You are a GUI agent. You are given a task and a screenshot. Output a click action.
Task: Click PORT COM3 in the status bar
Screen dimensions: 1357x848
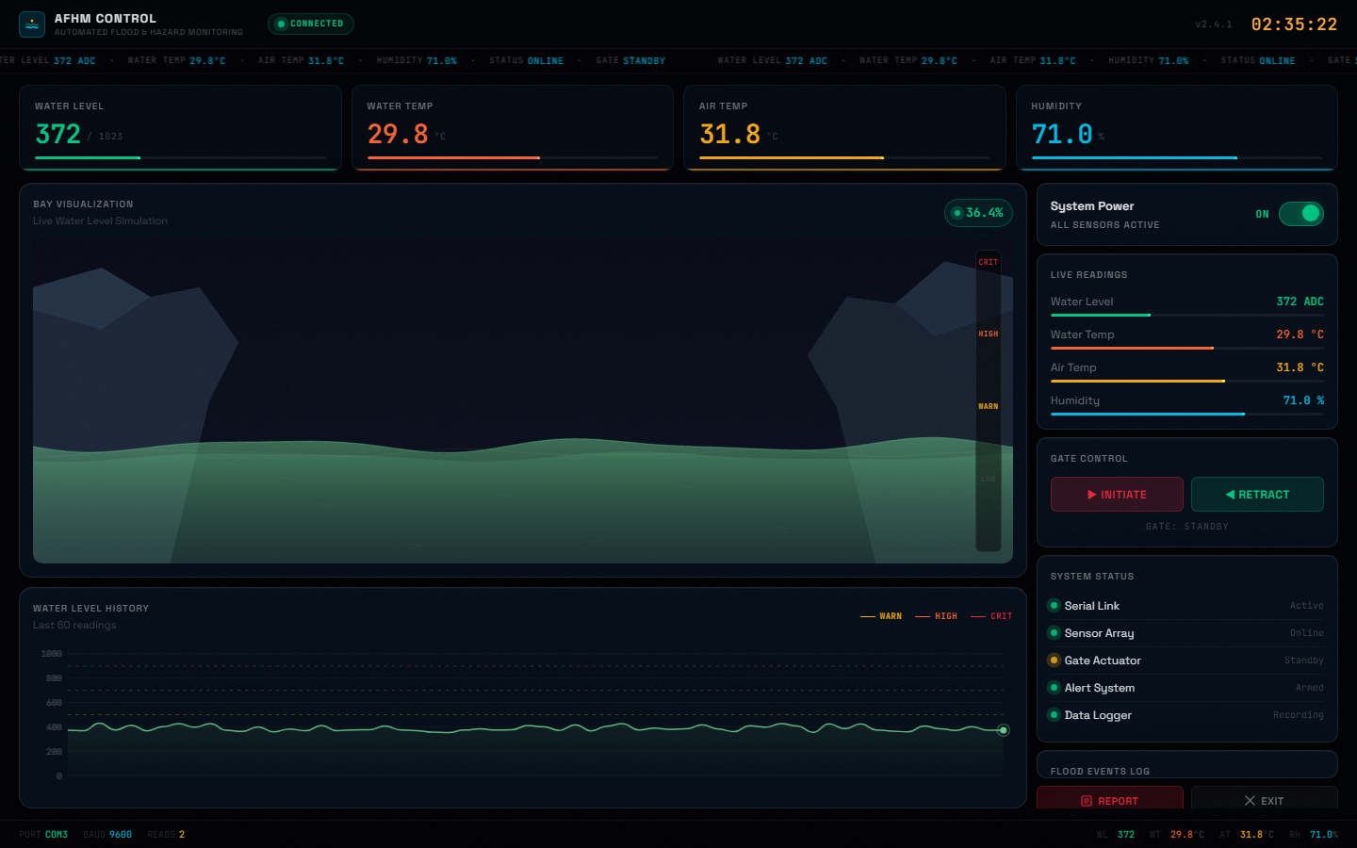(x=43, y=835)
